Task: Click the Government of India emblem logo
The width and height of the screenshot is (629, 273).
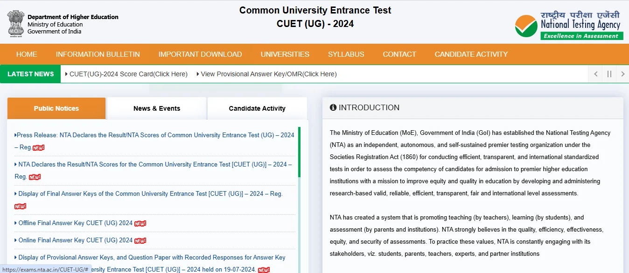Action: pos(15,24)
